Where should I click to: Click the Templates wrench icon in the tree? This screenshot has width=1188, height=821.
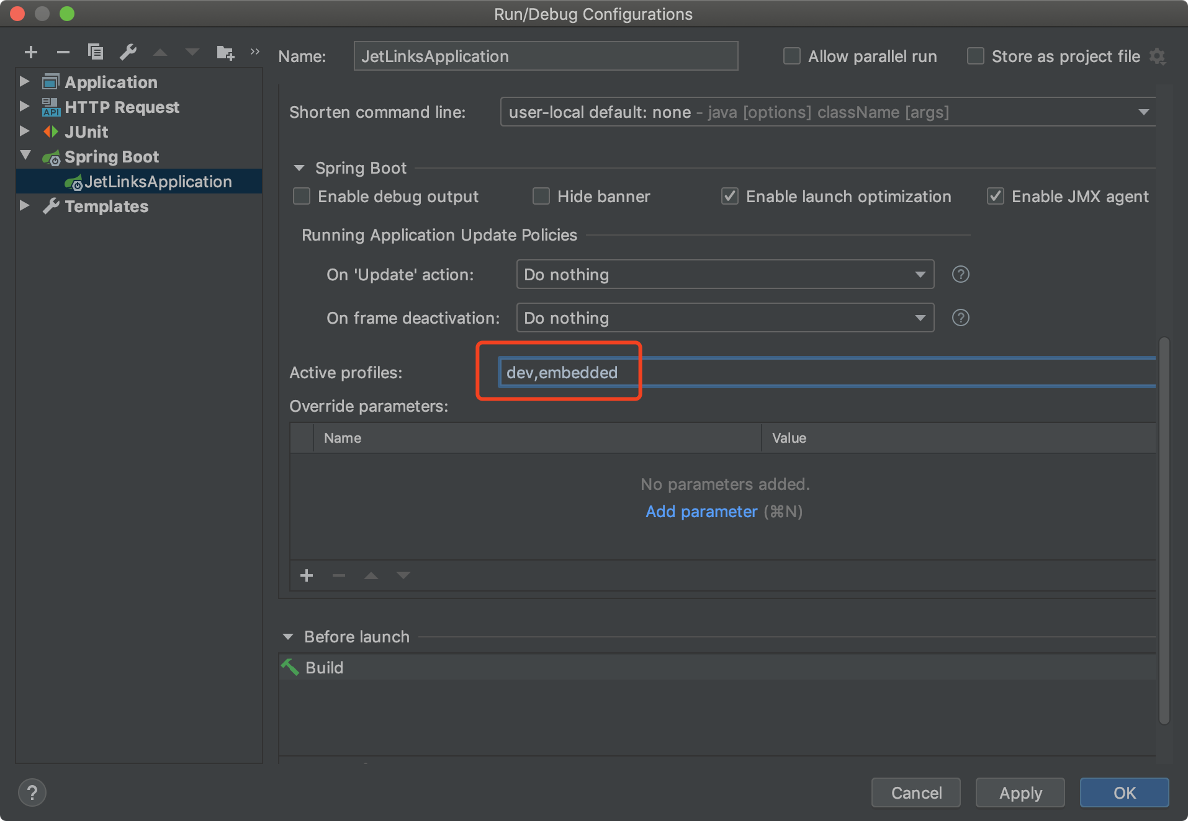pyautogui.click(x=51, y=206)
